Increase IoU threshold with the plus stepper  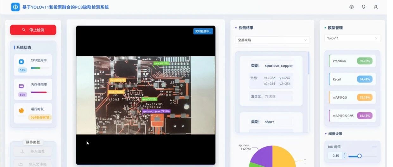tap(344, 154)
